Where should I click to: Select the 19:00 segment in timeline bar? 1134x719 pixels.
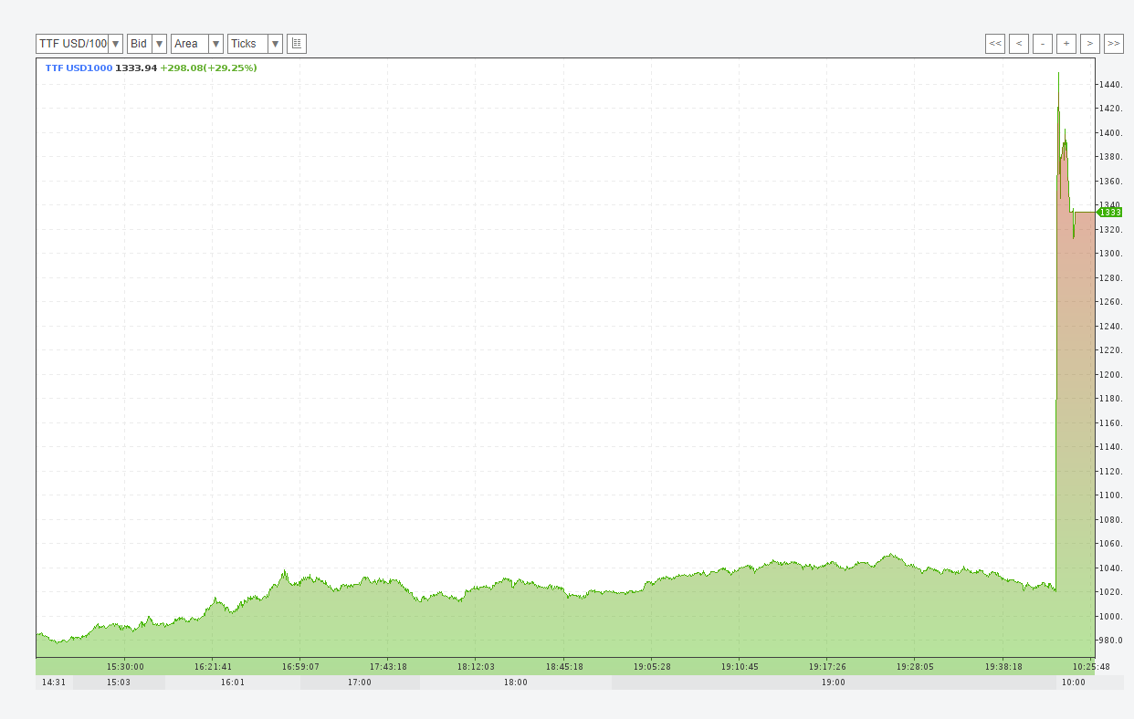pyautogui.click(x=833, y=683)
